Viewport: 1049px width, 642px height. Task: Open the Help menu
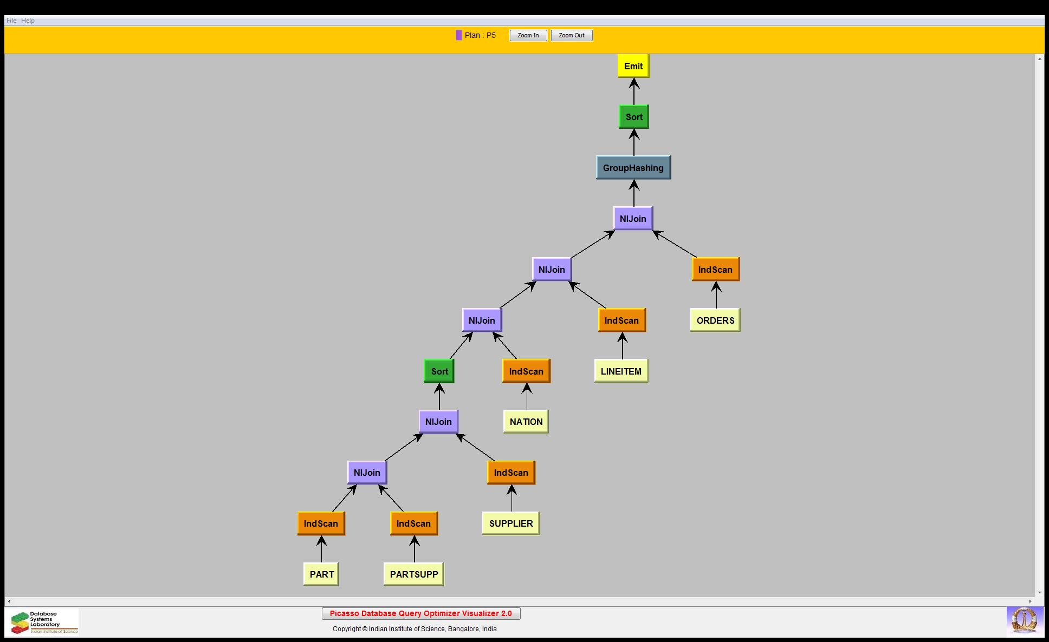pyautogui.click(x=28, y=21)
